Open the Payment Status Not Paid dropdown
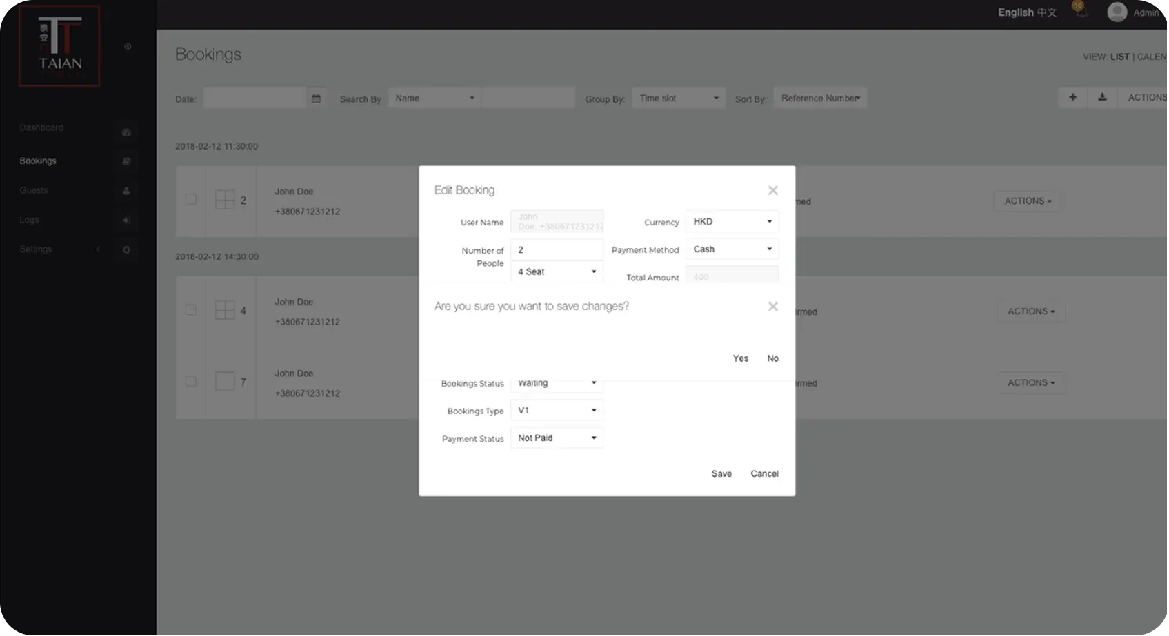The image size is (1169, 636). coord(557,438)
